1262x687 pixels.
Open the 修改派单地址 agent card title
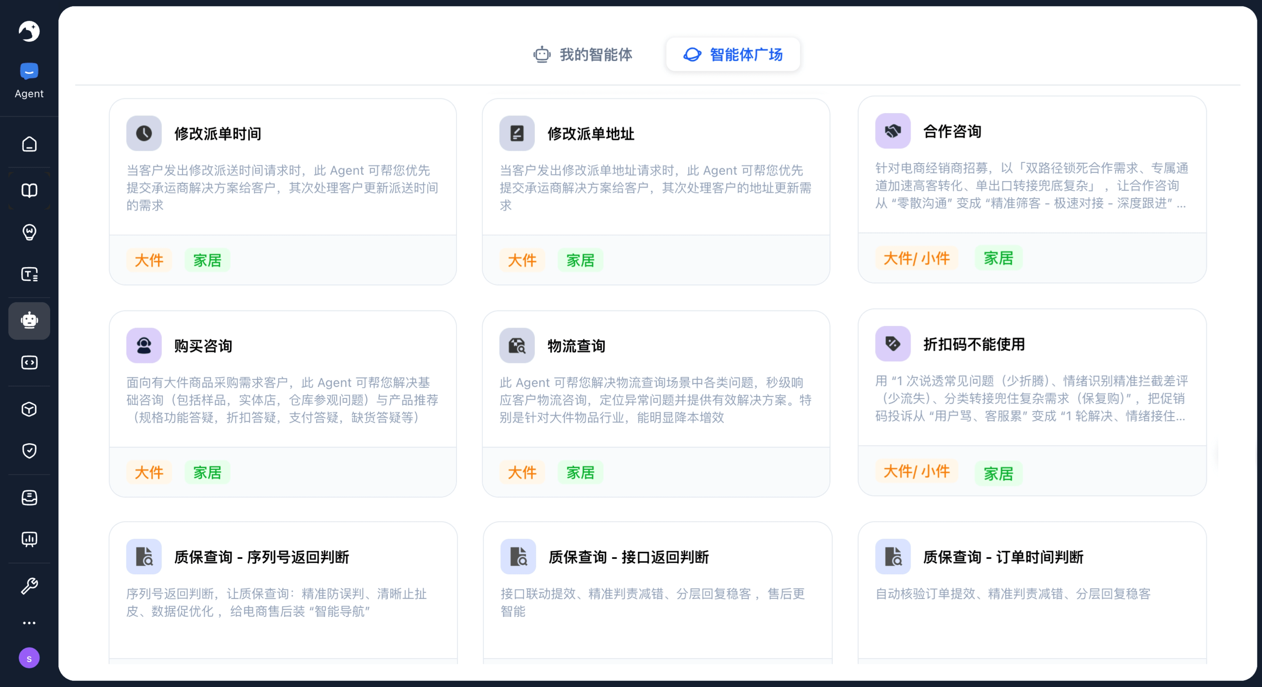tap(591, 134)
